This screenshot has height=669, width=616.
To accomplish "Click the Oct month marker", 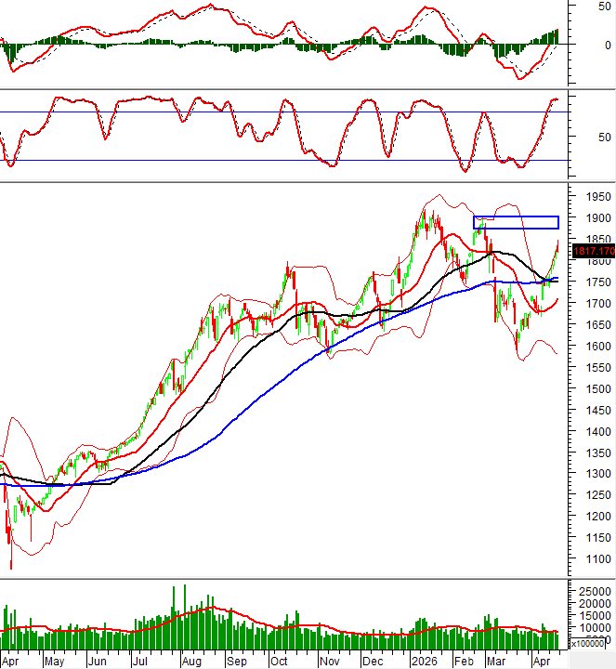I will pyautogui.click(x=278, y=662).
